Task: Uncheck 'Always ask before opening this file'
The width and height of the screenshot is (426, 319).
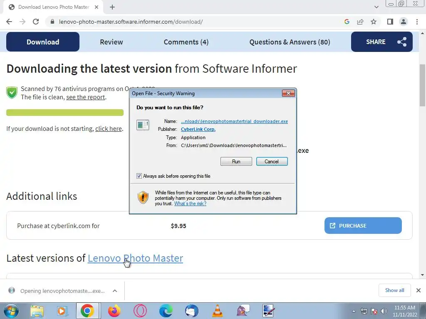Action: click(139, 176)
